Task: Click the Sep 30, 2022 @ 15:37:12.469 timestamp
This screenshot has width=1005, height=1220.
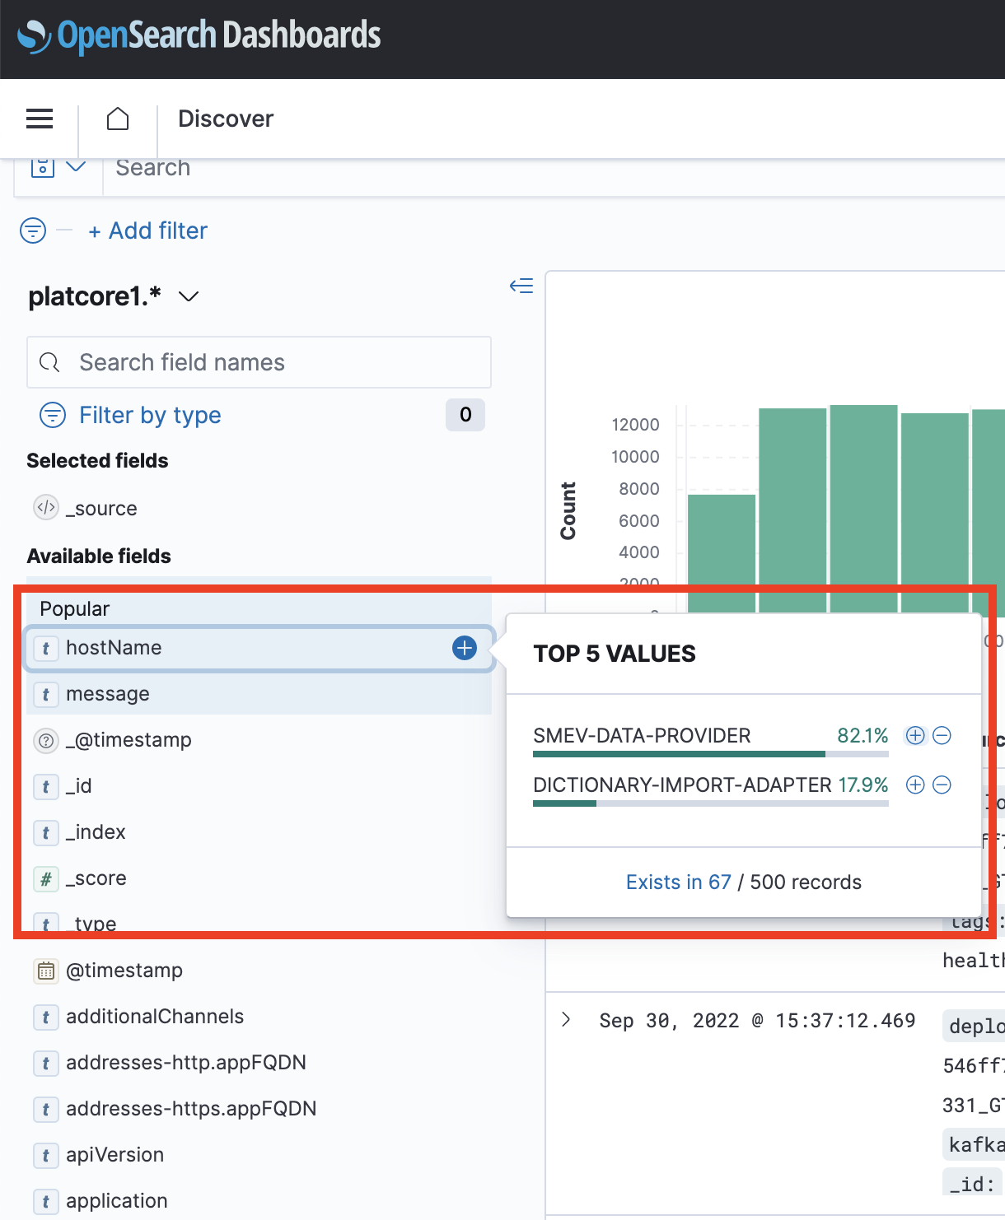Action: [x=757, y=1021]
